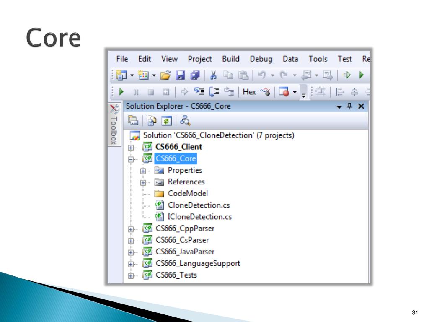Expand the CS666_Client project node
This screenshot has height=322, width=429.
click(131, 148)
